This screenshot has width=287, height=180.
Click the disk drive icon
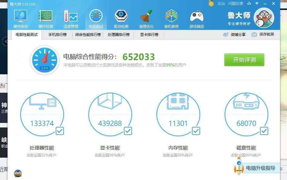click(246, 101)
